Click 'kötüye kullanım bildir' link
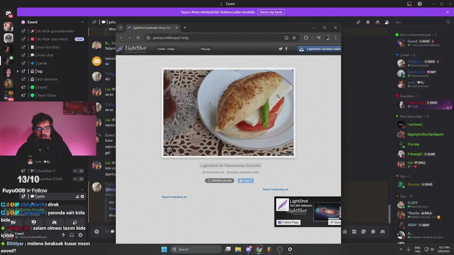 pos(243,172)
